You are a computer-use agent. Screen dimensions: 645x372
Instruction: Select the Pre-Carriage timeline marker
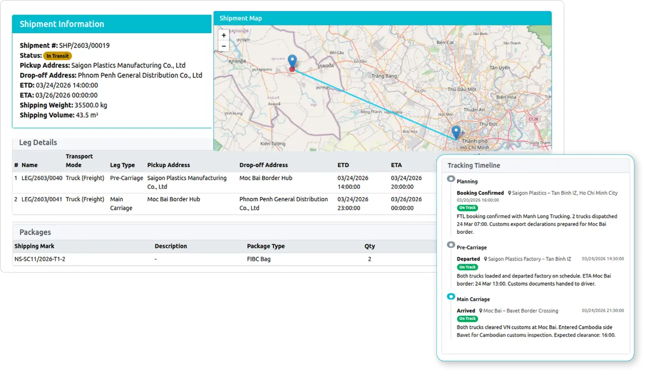click(x=451, y=245)
